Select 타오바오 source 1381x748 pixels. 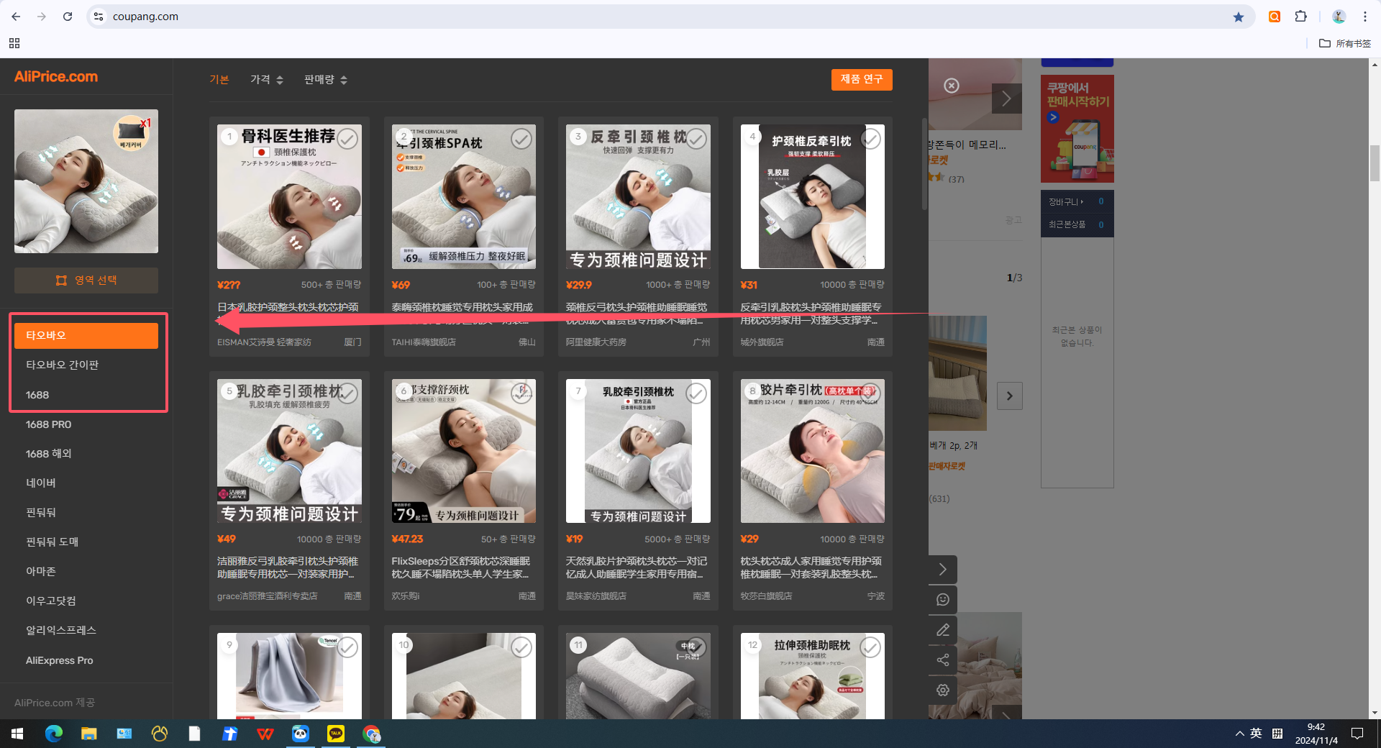[86, 335]
